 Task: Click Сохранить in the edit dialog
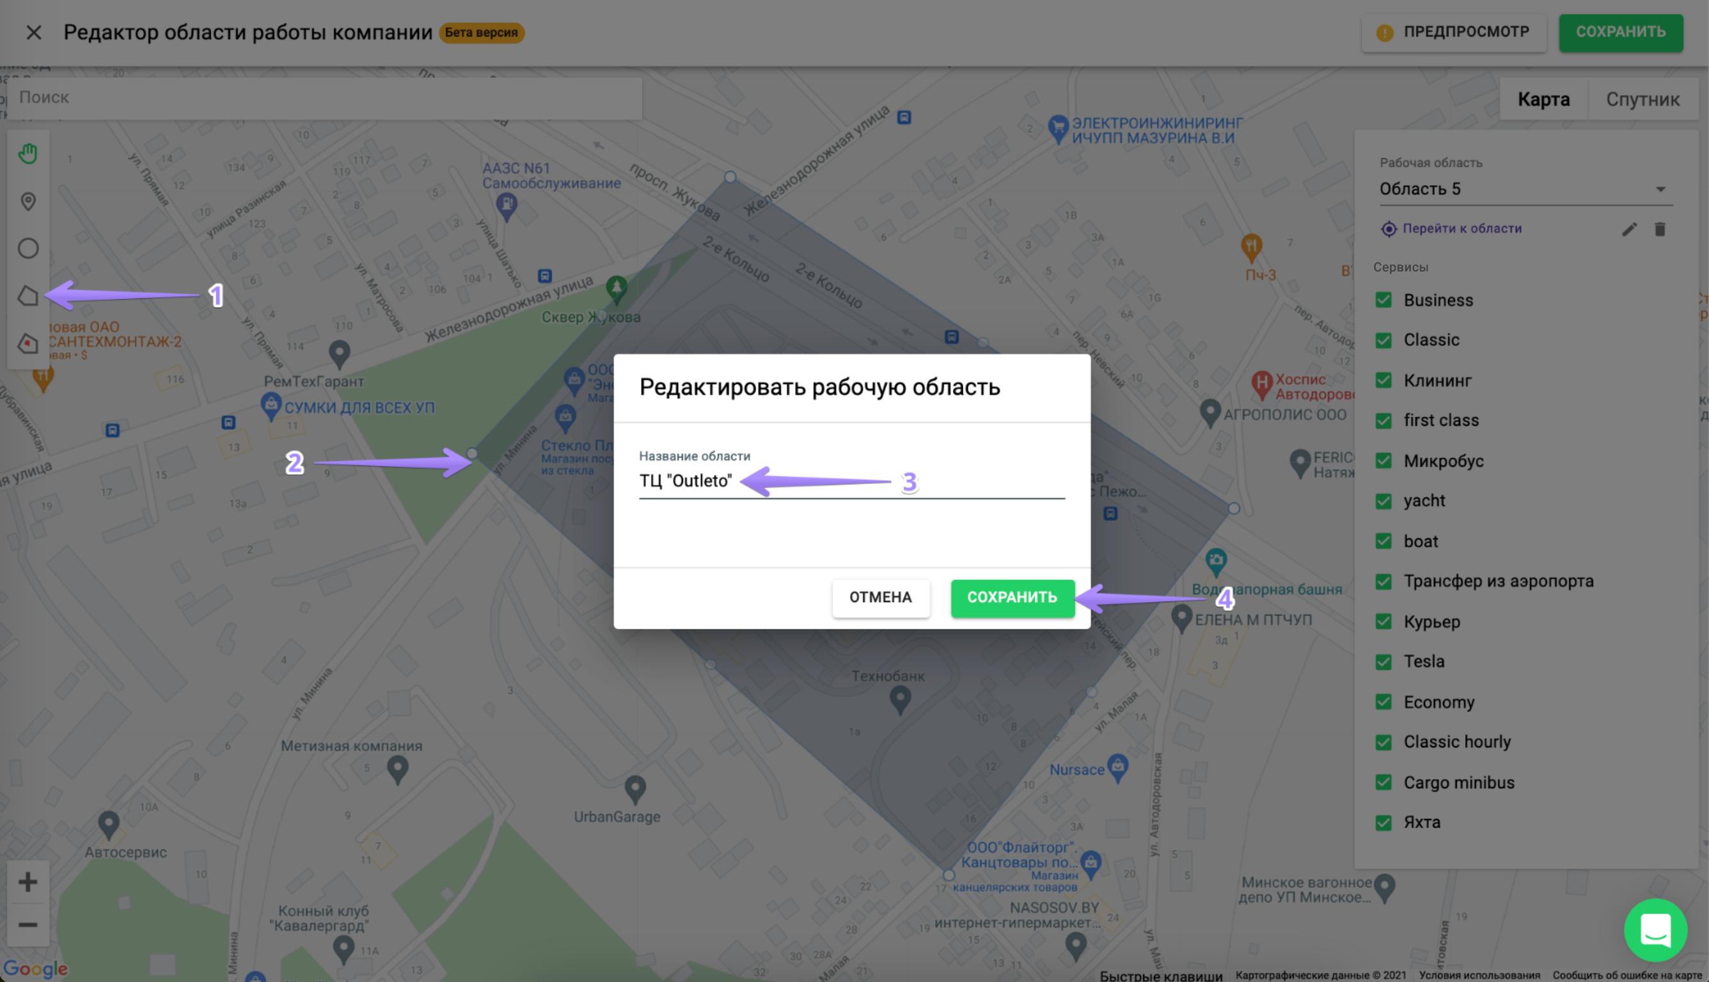[1011, 598]
